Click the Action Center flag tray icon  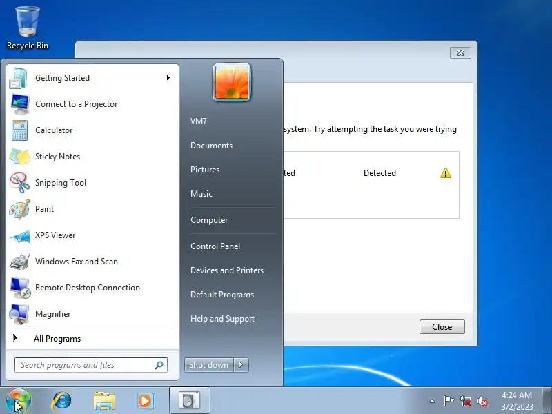pos(448,401)
